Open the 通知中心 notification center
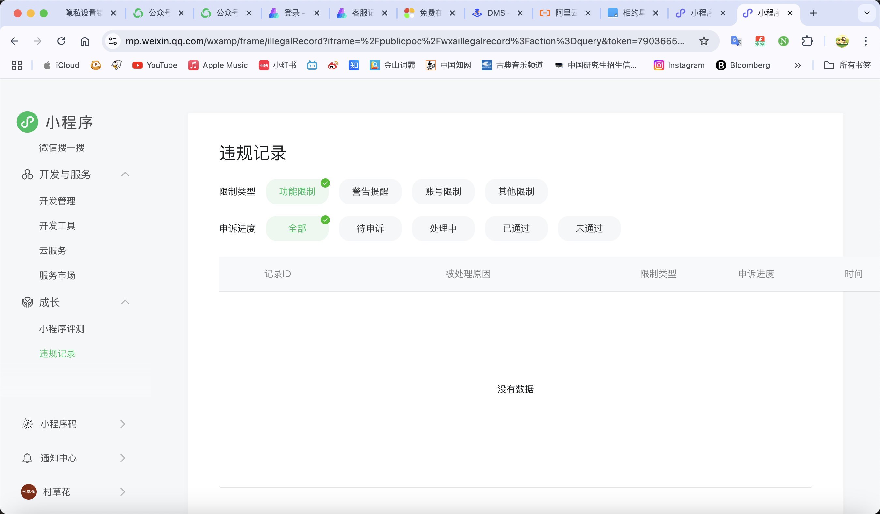Viewport: 880px width, 514px height. [x=58, y=458]
